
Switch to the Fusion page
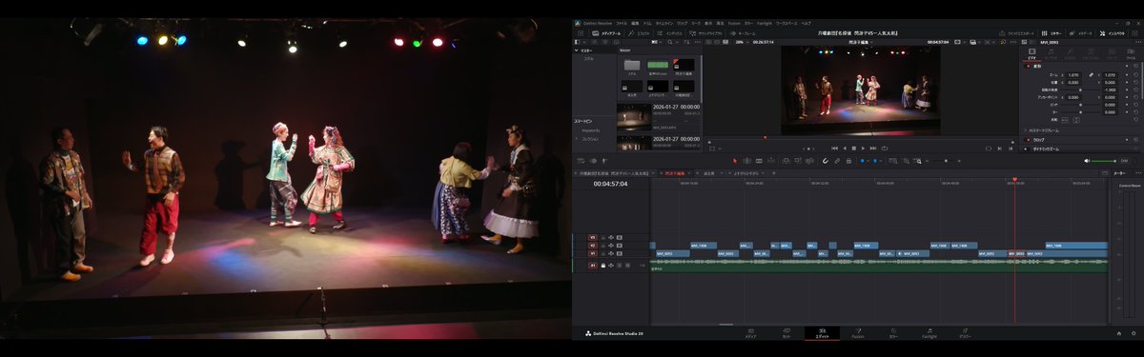(x=858, y=333)
